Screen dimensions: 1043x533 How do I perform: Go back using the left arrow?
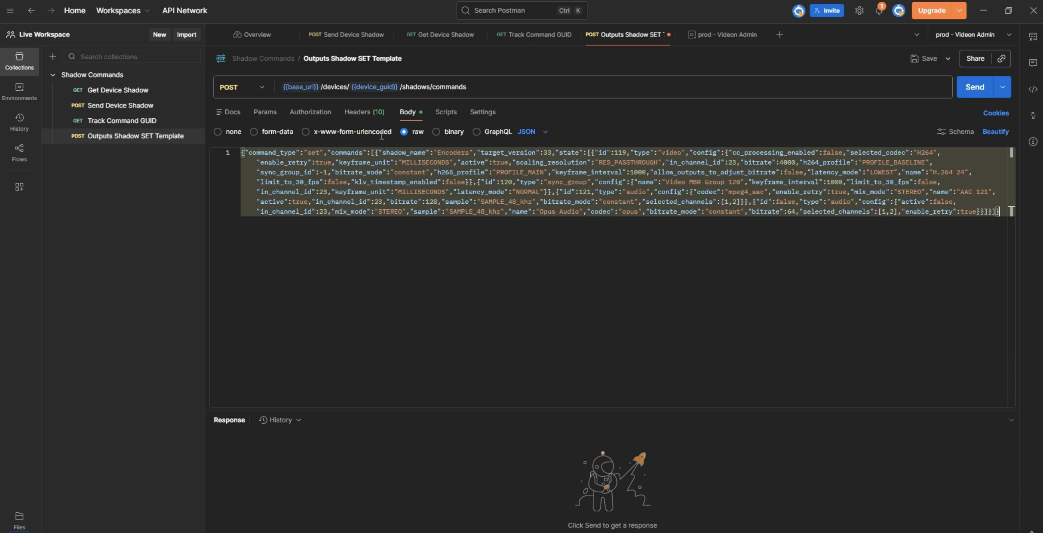pyautogui.click(x=31, y=10)
